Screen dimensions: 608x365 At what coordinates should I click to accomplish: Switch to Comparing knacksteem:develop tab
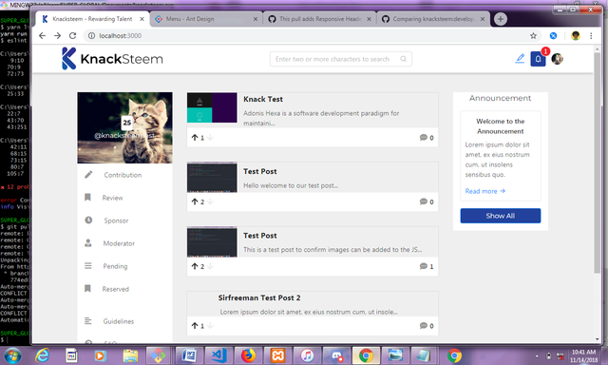point(433,19)
